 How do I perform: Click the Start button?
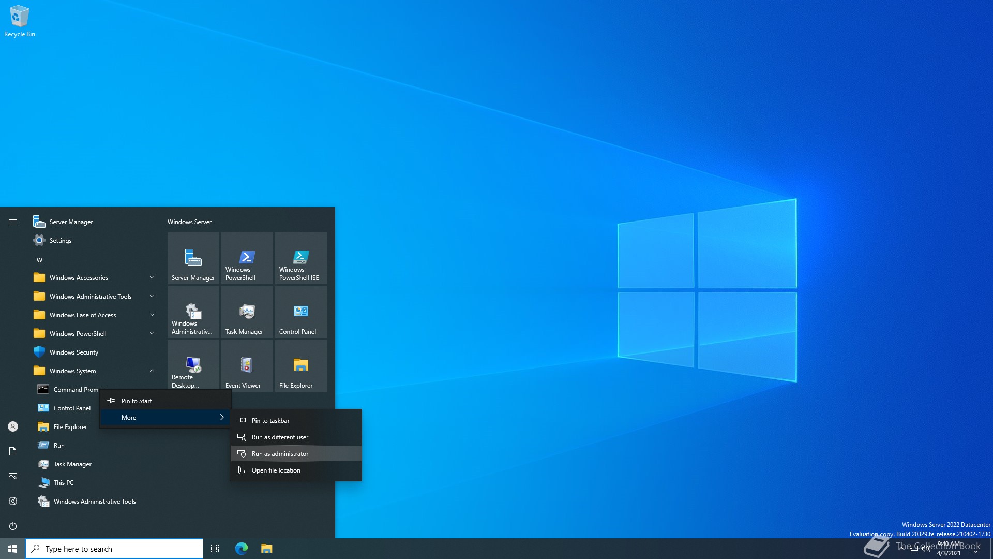coord(12,549)
